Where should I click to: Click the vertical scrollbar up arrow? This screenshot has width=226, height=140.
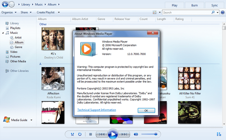(x=224, y=24)
